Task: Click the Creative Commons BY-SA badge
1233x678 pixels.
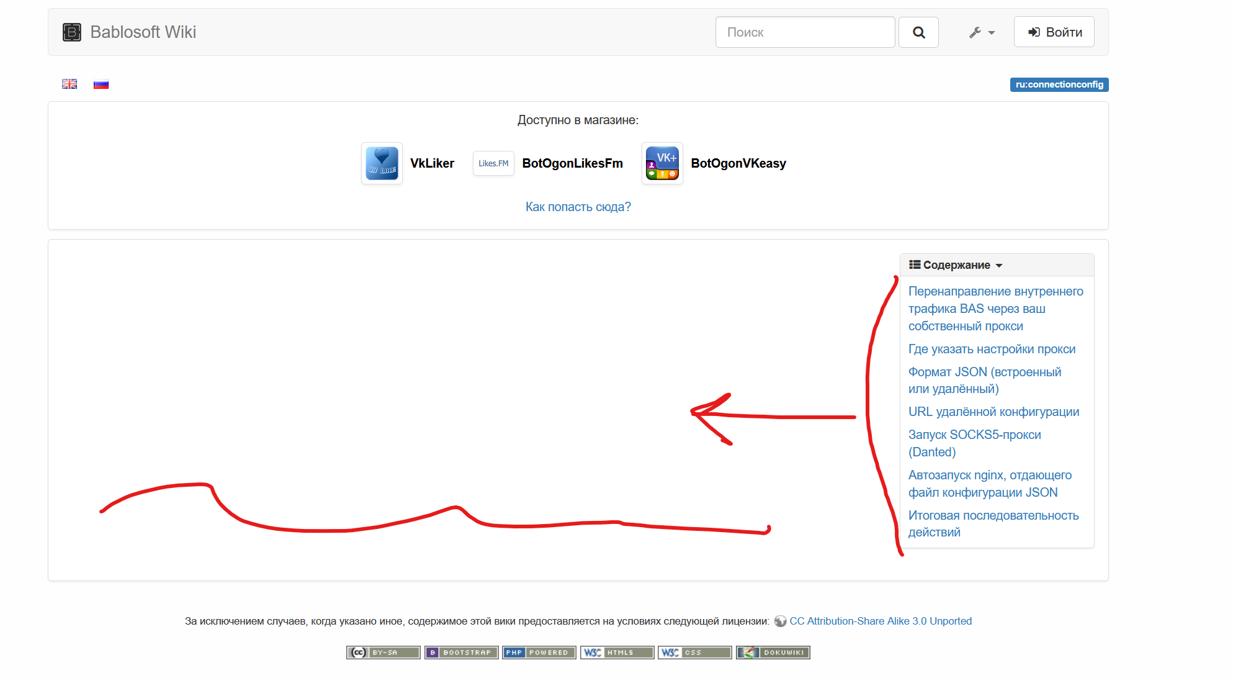Action: (x=383, y=653)
